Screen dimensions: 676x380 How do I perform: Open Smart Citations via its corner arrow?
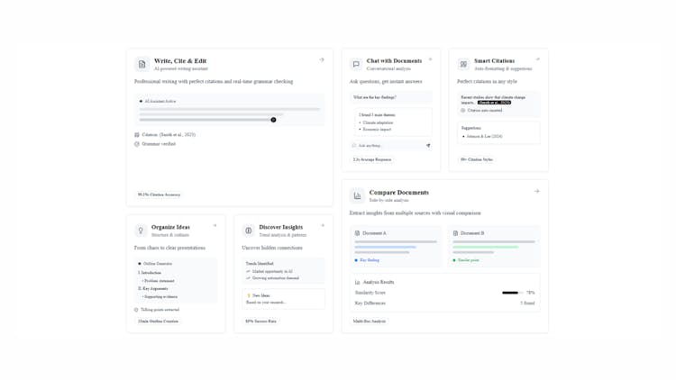(x=537, y=60)
